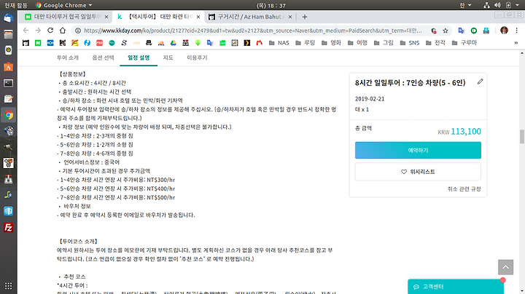The height and width of the screenshot is (294, 525).
Task: Show all applications grid
Action: [8, 286]
